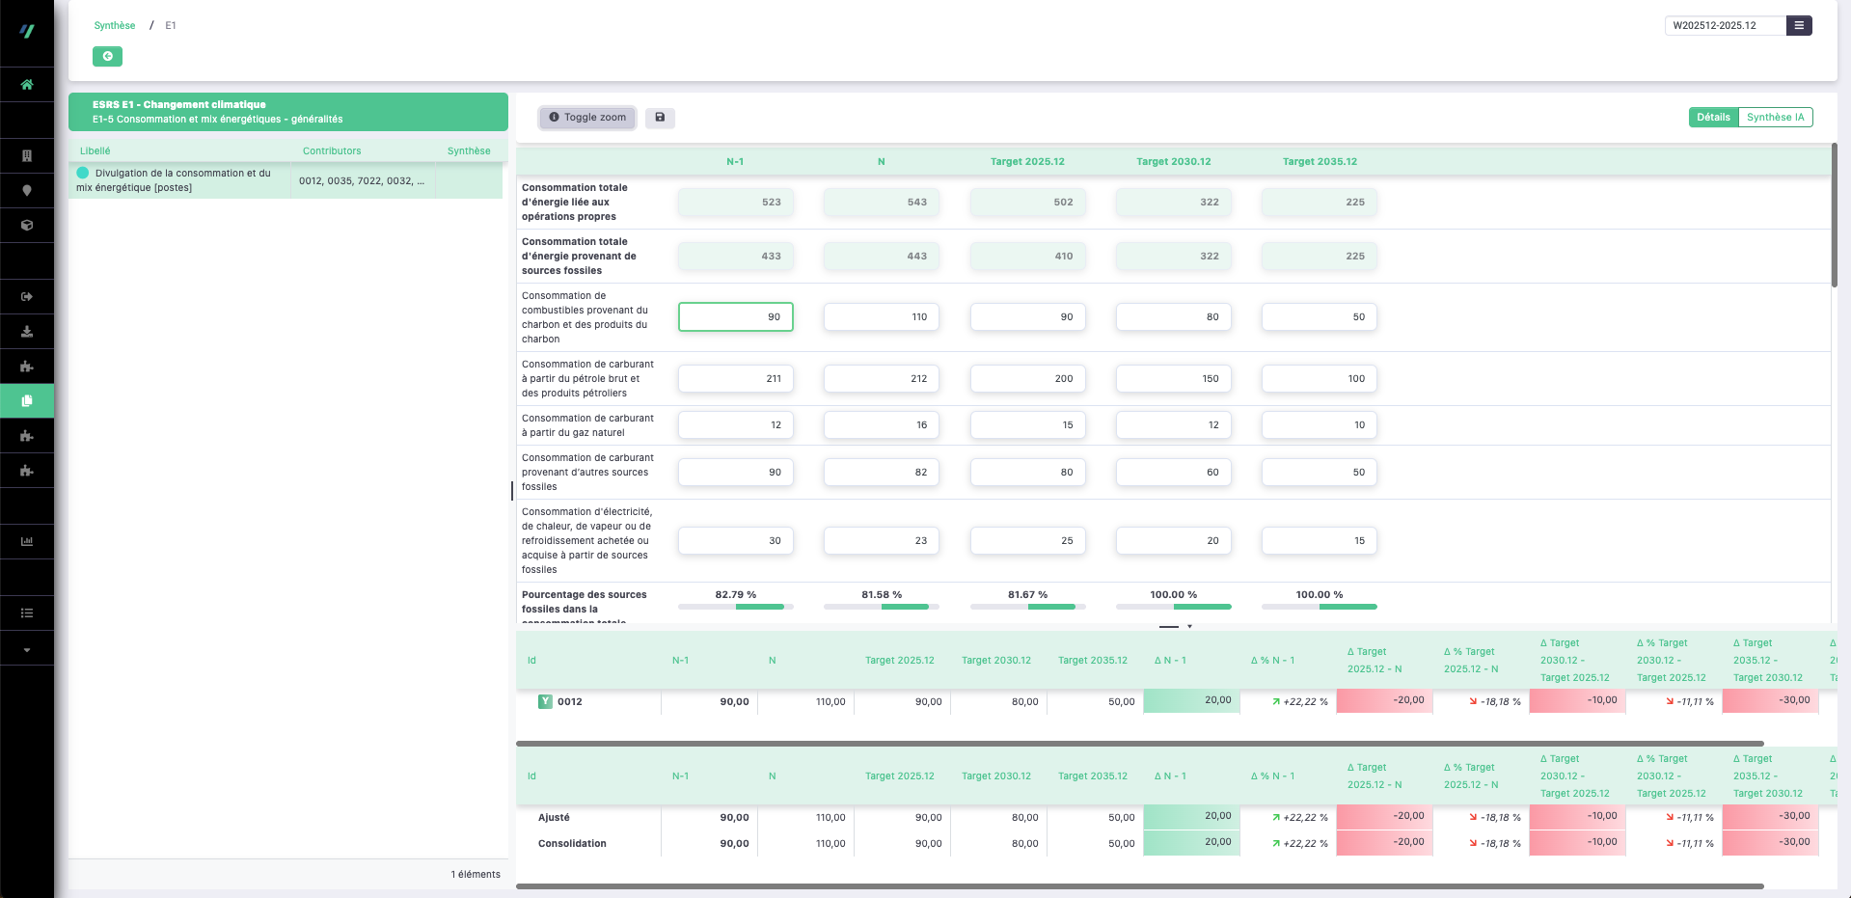Switch to the Détails view
This screenshot has width=1851, height=898.
1713,118
